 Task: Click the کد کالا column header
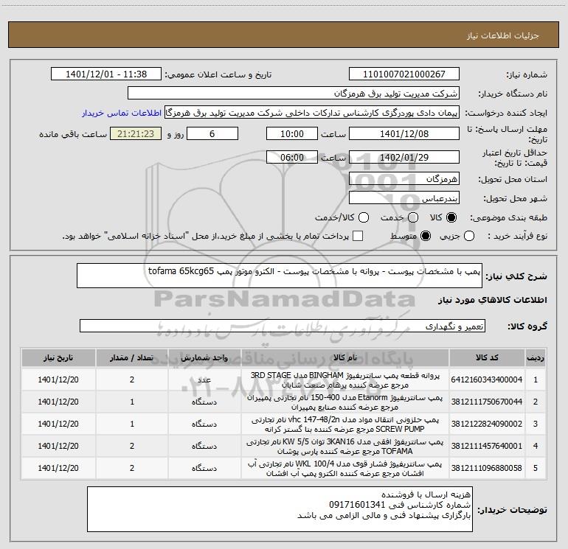[487, 357]
